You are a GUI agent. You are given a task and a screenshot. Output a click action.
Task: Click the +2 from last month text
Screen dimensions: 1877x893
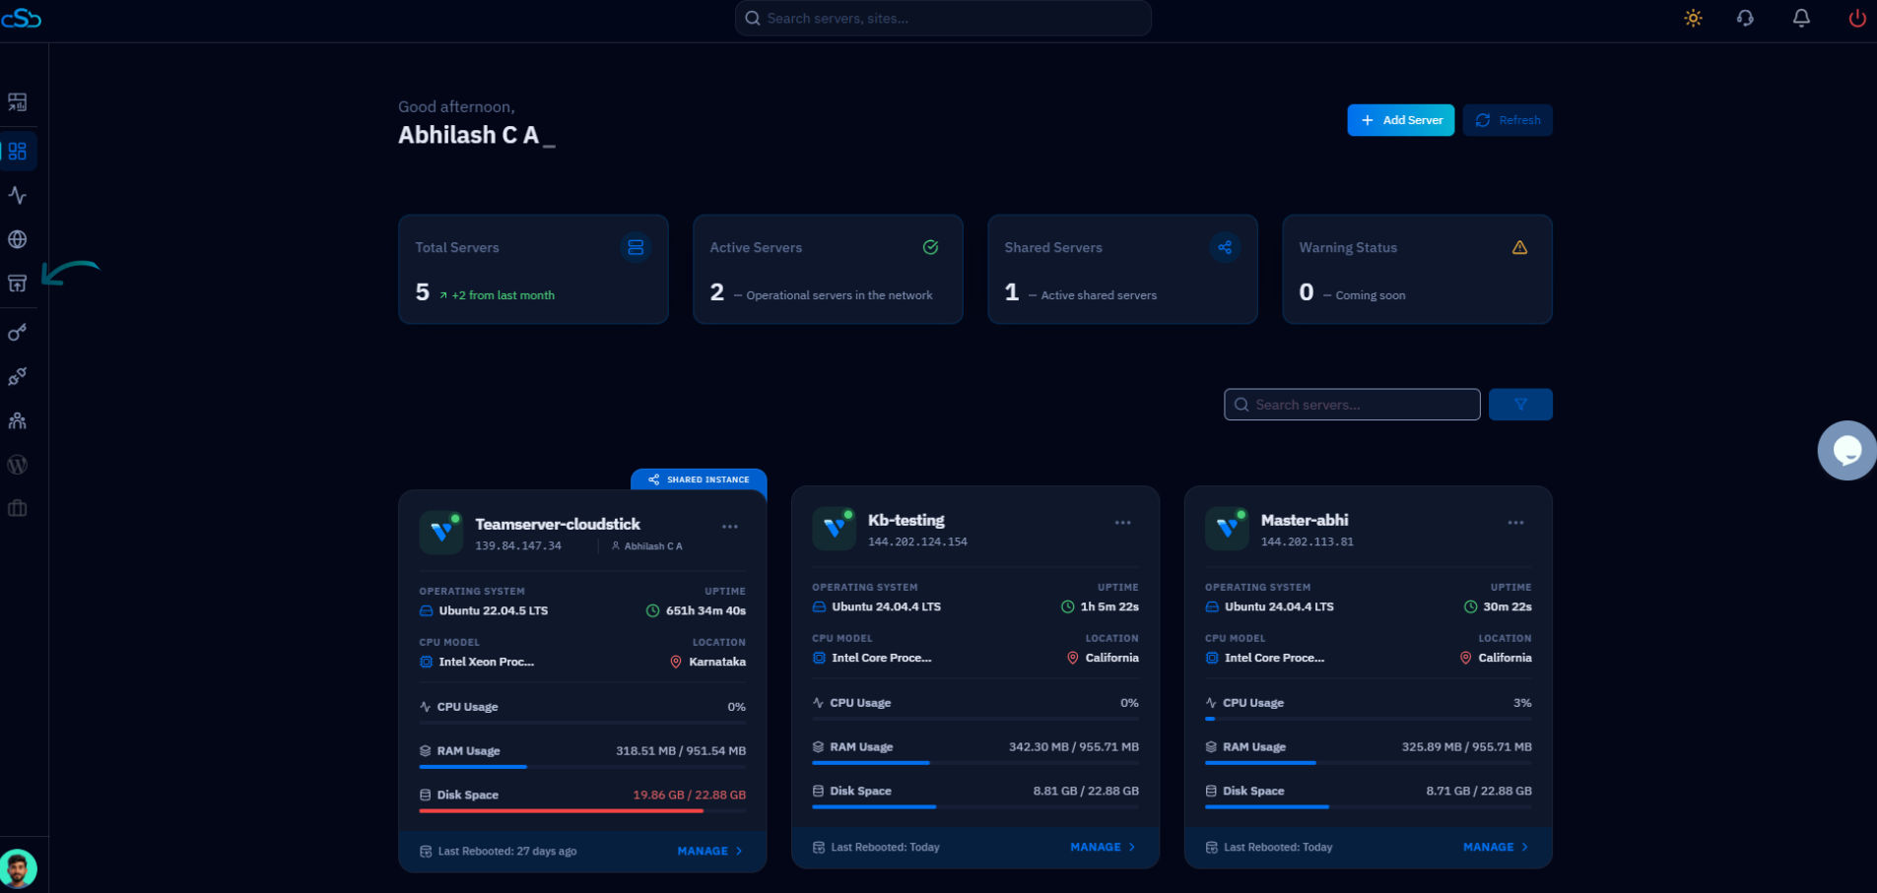point(503,295)
